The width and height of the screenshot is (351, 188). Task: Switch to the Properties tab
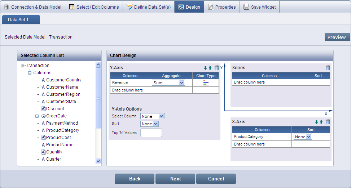click(221, 7)
